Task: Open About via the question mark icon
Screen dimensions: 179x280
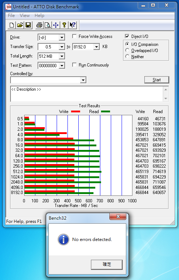Action: click(64, 25)
